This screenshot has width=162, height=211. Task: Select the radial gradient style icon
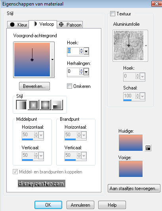pyautogui.click(x=57, y=105)
